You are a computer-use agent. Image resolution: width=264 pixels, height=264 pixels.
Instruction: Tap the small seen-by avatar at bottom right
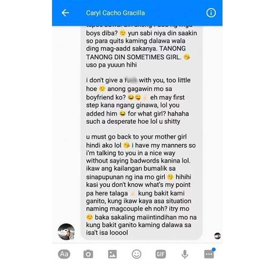coord(217,236)
